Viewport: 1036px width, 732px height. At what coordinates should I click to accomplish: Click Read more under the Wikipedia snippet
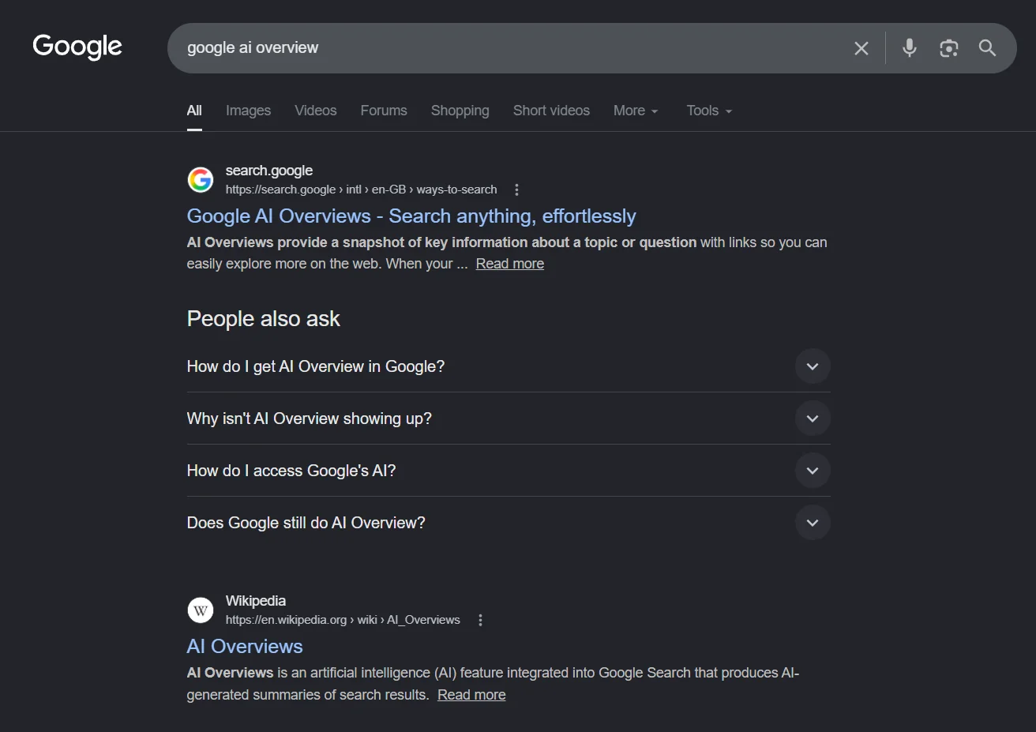pos(471,695)
